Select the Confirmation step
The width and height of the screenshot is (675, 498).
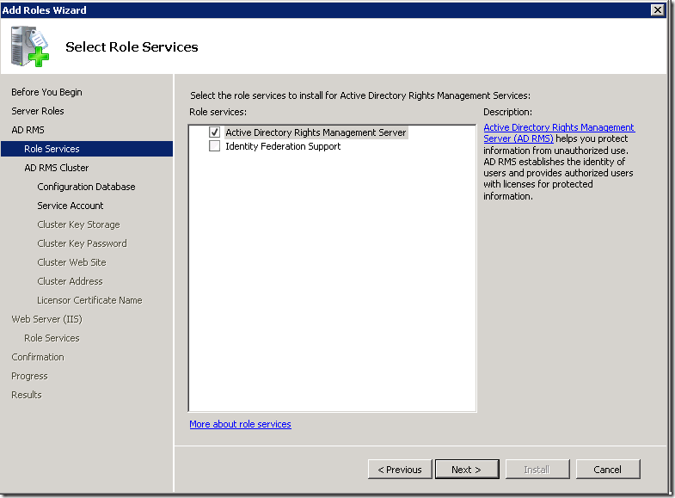(38, 357)
